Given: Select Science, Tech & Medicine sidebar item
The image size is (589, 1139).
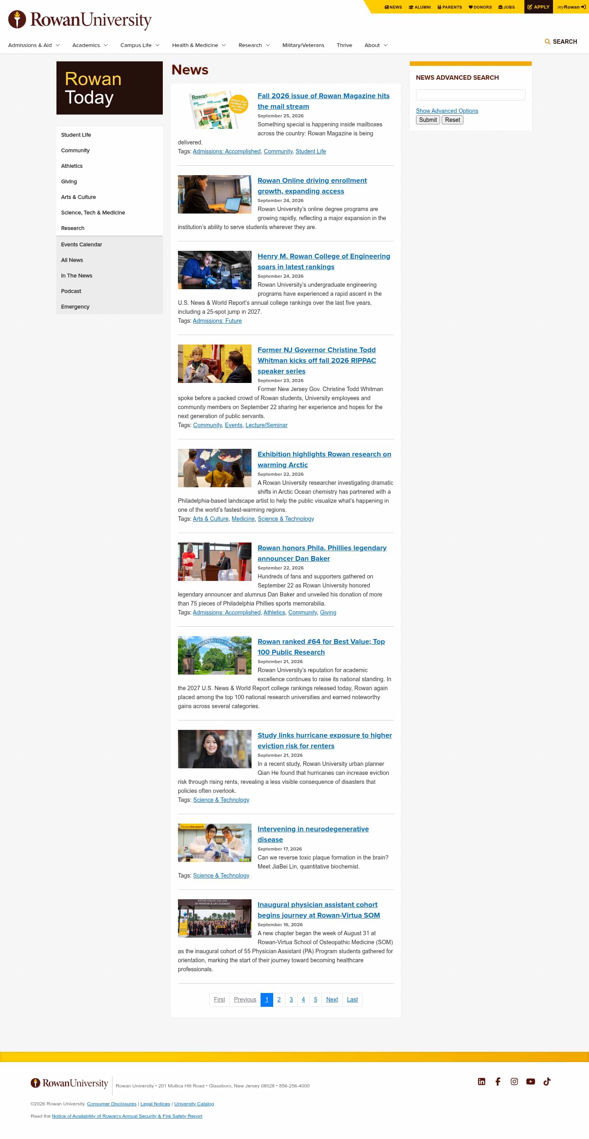Looking at the screenshot, I should click(x=109, y=212).
